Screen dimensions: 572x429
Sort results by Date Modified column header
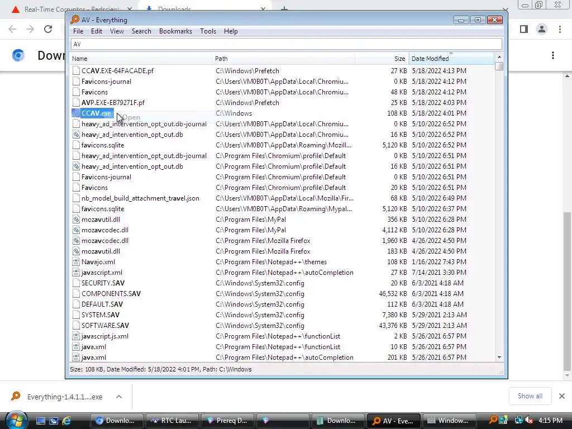[x=451, y=59]
